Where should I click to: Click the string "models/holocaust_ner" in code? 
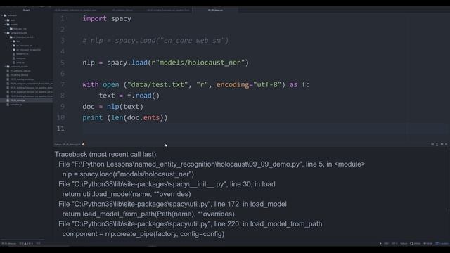[200, 63]
